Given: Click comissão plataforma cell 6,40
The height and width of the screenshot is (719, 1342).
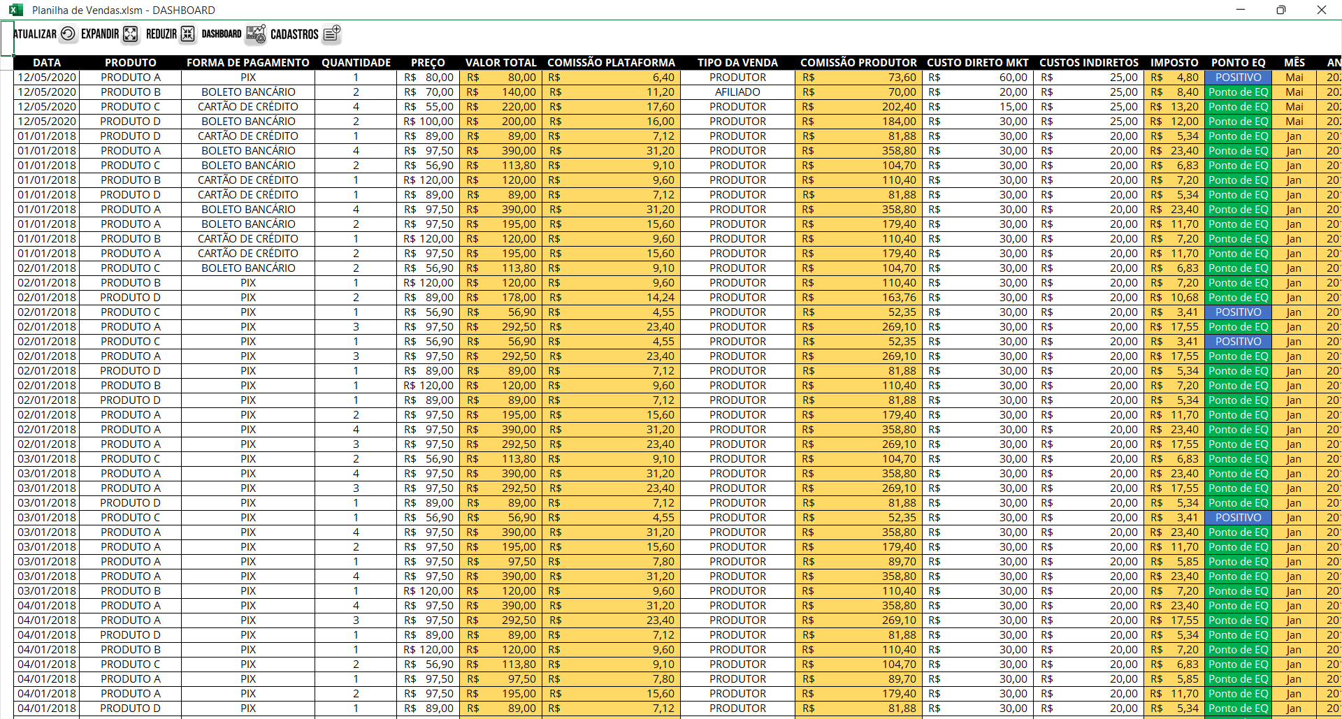Looking at the screenshot, I should click(x=612, y=78).
